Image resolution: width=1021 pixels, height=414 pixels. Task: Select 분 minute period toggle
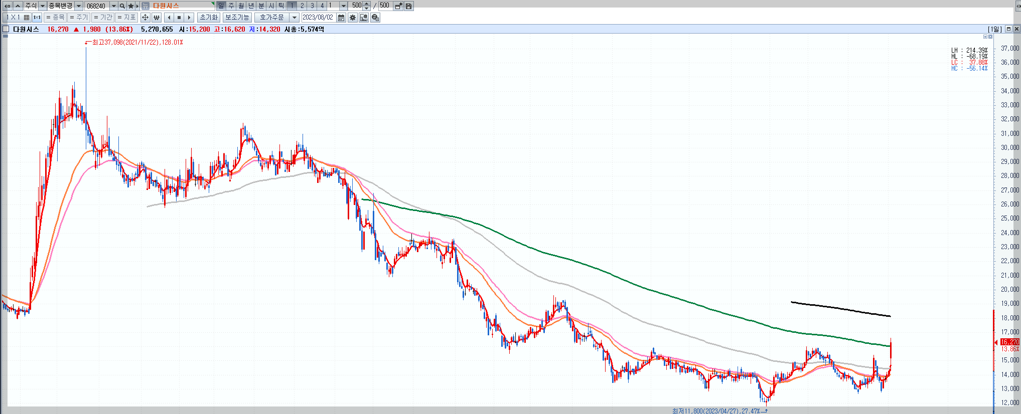tap(261, 6)
